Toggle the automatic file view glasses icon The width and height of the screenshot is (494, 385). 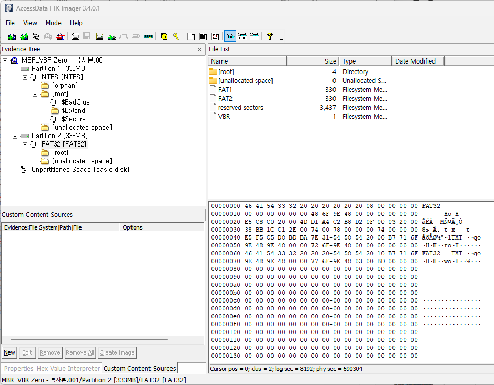[230, 36]
